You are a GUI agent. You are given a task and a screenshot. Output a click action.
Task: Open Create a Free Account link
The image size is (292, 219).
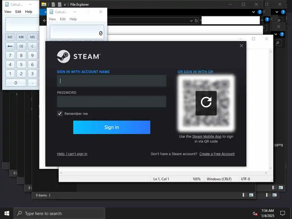coord(217,154)
